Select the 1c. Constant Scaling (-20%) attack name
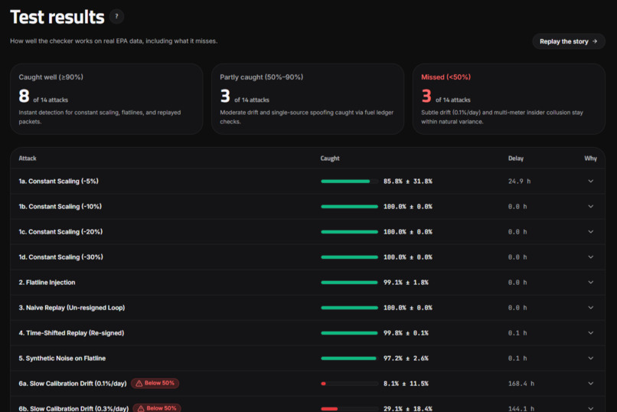This screenshot has width=617, height=412. tap(60, 232)
